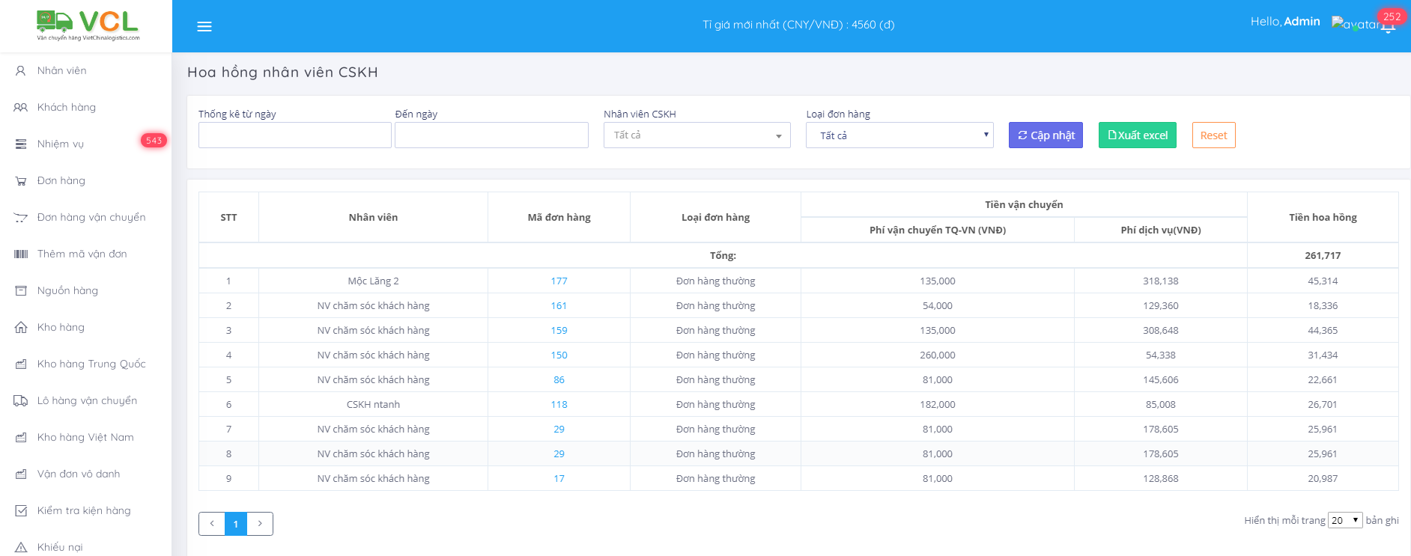The height and width of the screenshot is (556, 1411).
Task: Open the Nhân viên CSKH dropdown
Action: [x=697, y=135]
